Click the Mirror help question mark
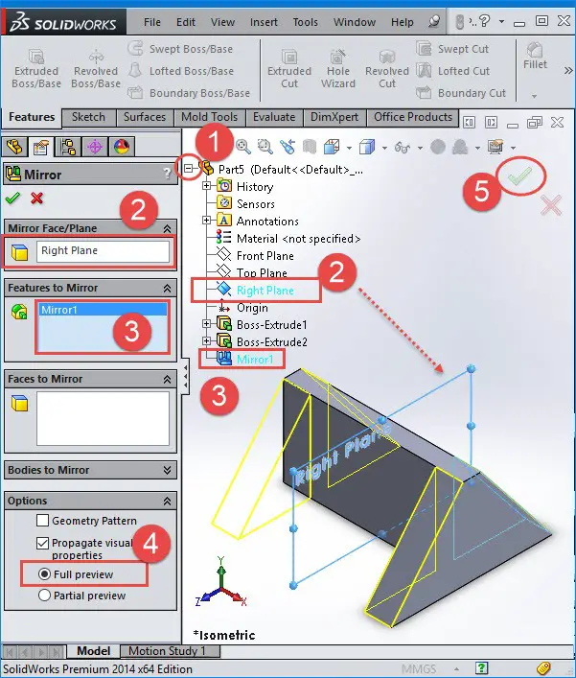 [x=167, y=174]
